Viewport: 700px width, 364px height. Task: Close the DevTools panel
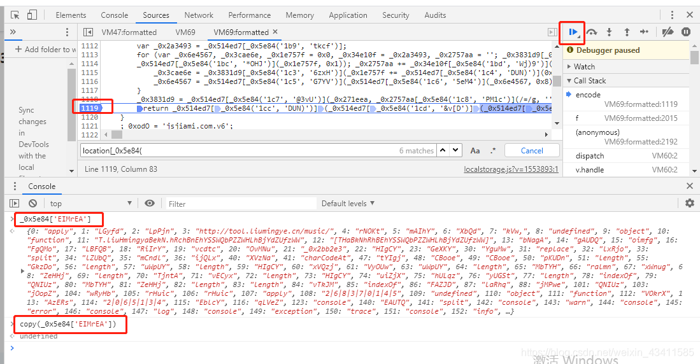[690, 15]
